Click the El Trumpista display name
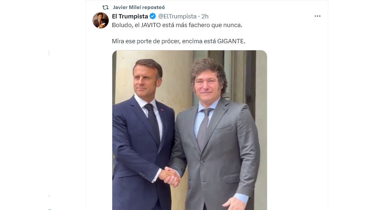374x210 pixels. [x=130, y=16]
